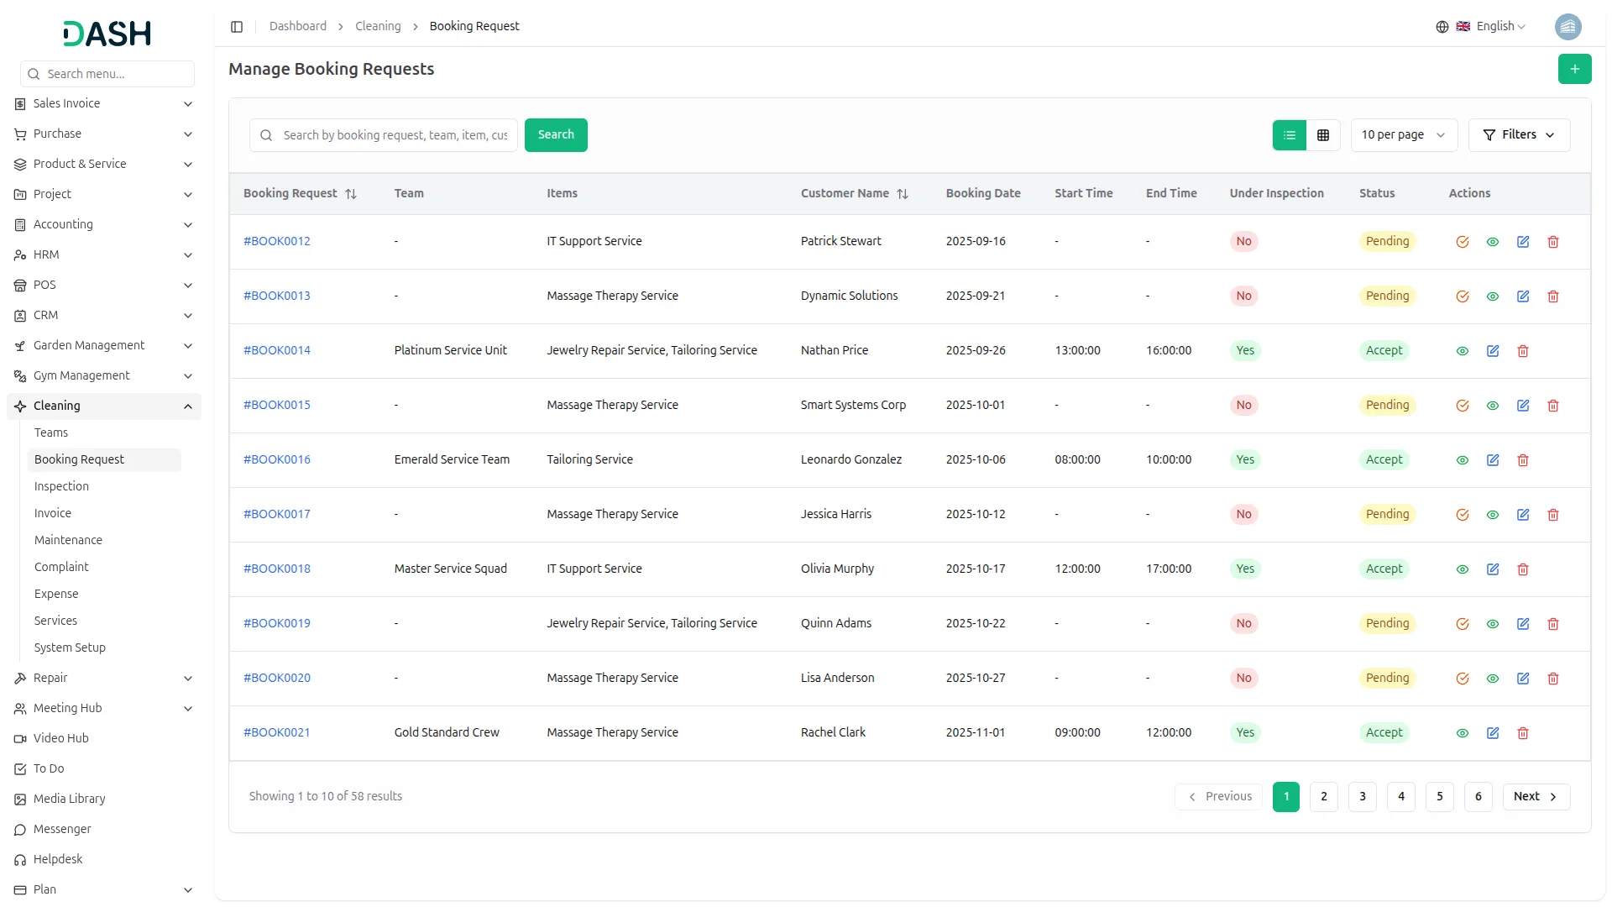Viewport: 1612px width, 907px height.
Task: Open the #BOOK0015 booking link
Action: [x=277, y=406]
